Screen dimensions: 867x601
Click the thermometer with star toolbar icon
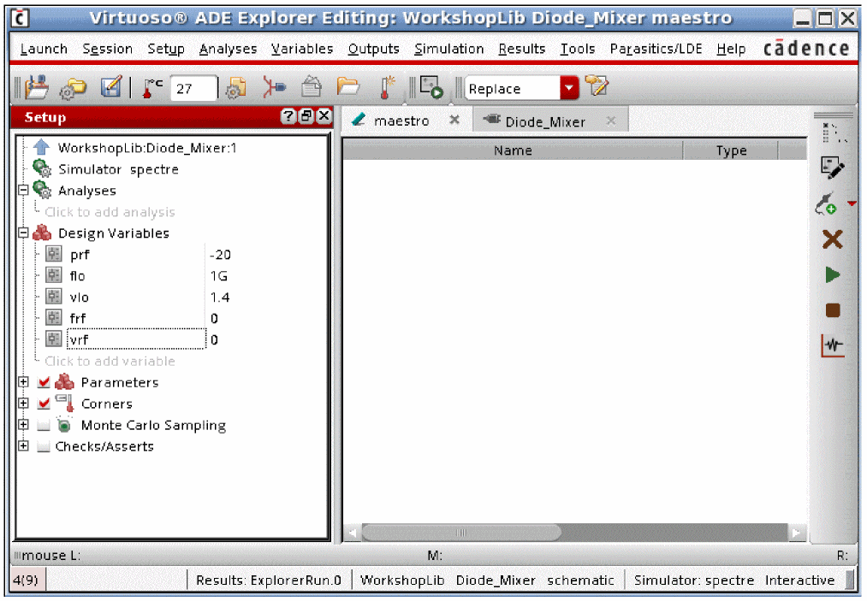tap(387, 87)
